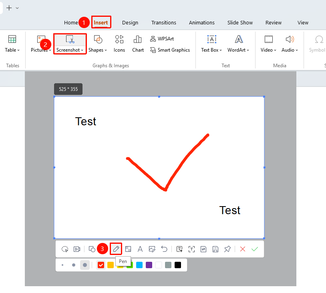This screenshot has width=326, height=293.
Task: Choose the black pen color
Action: (x=178, y=265)
